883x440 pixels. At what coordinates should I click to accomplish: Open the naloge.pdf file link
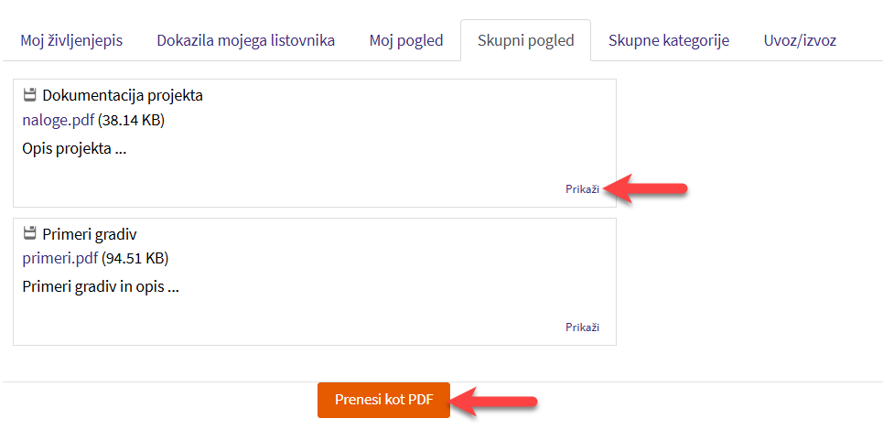click(58, 120)
